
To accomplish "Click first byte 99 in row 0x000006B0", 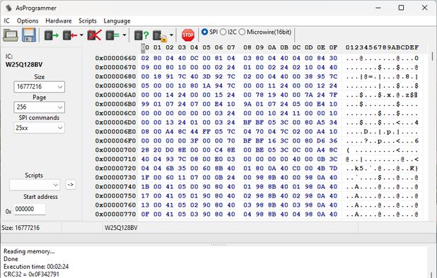I will [x=145, y=104].
